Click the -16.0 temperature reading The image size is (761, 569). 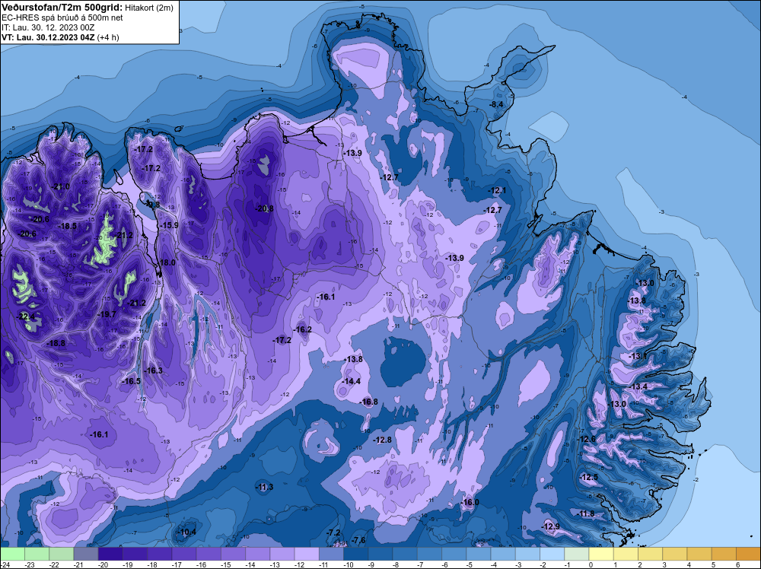(x=470, y=502)
